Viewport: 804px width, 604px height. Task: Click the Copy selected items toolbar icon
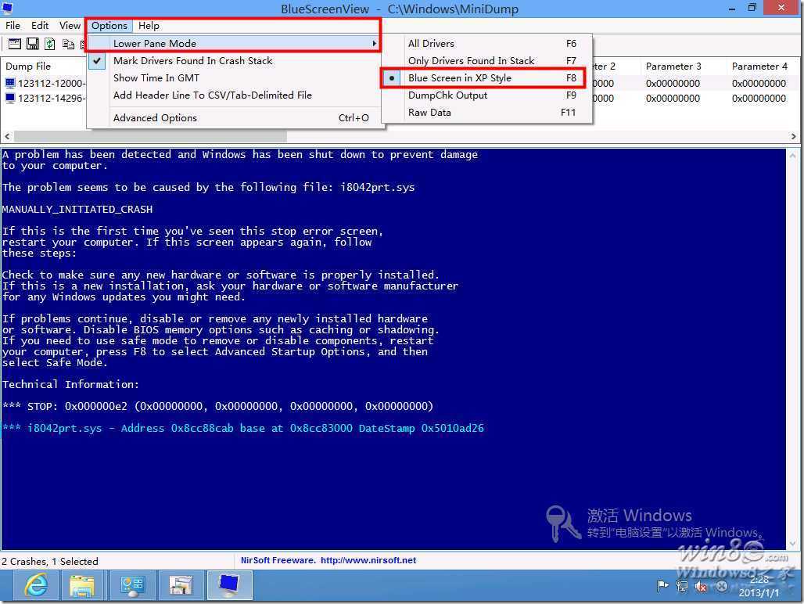click(68, 44)
